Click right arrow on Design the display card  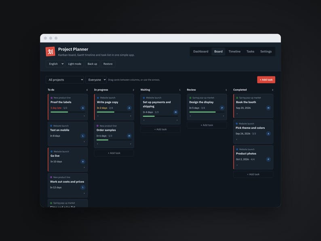(x=223, y=116)
